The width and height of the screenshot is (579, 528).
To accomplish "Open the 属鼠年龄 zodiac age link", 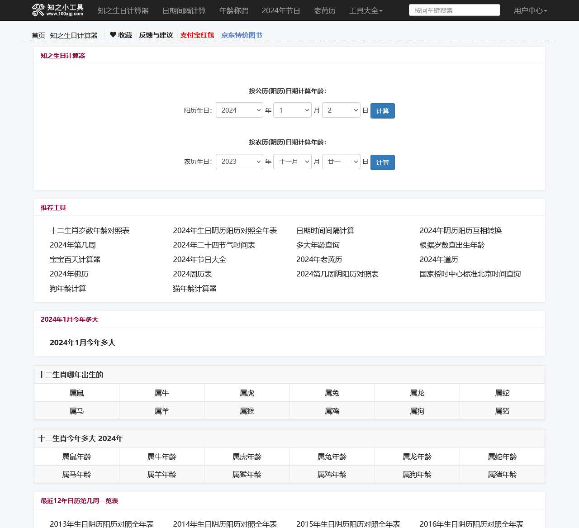I will point(76,457).
